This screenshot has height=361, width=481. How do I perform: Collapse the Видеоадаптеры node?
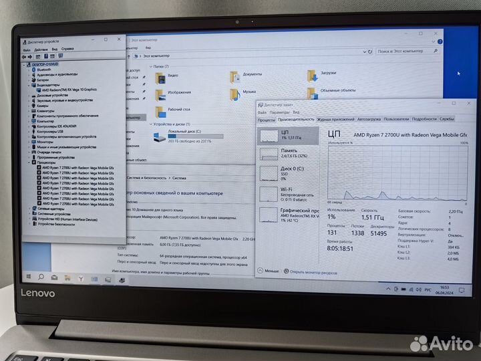[29, 85]
